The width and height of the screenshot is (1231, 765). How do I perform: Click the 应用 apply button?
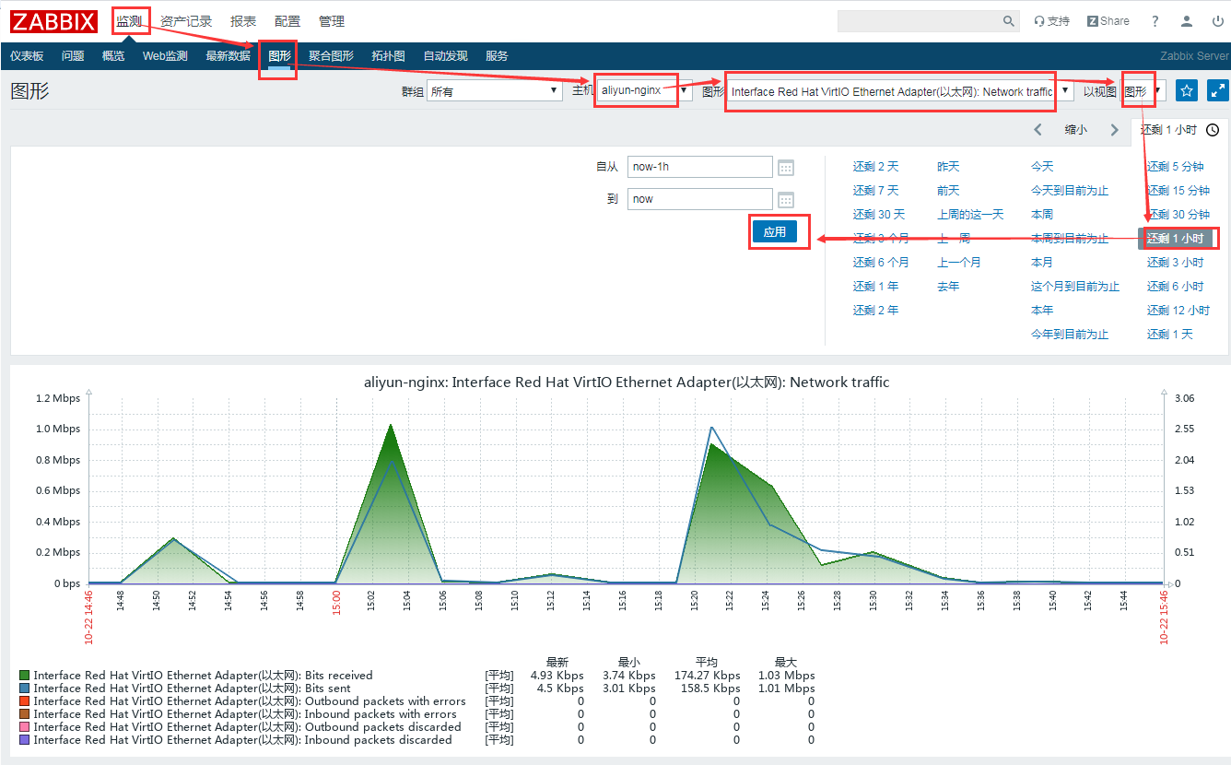(775, 232)
